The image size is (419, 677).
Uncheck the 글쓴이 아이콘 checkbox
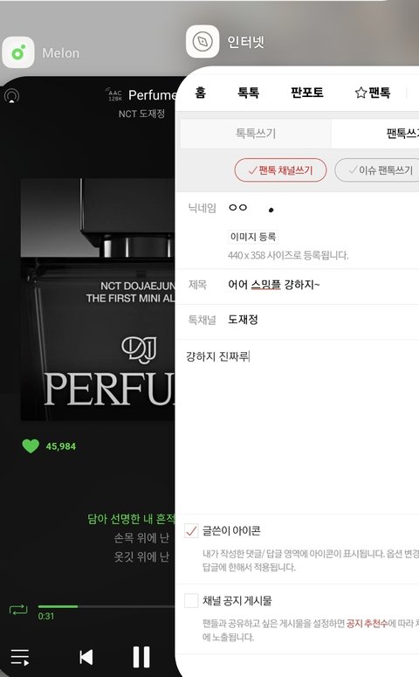click(x=190, y=530)
